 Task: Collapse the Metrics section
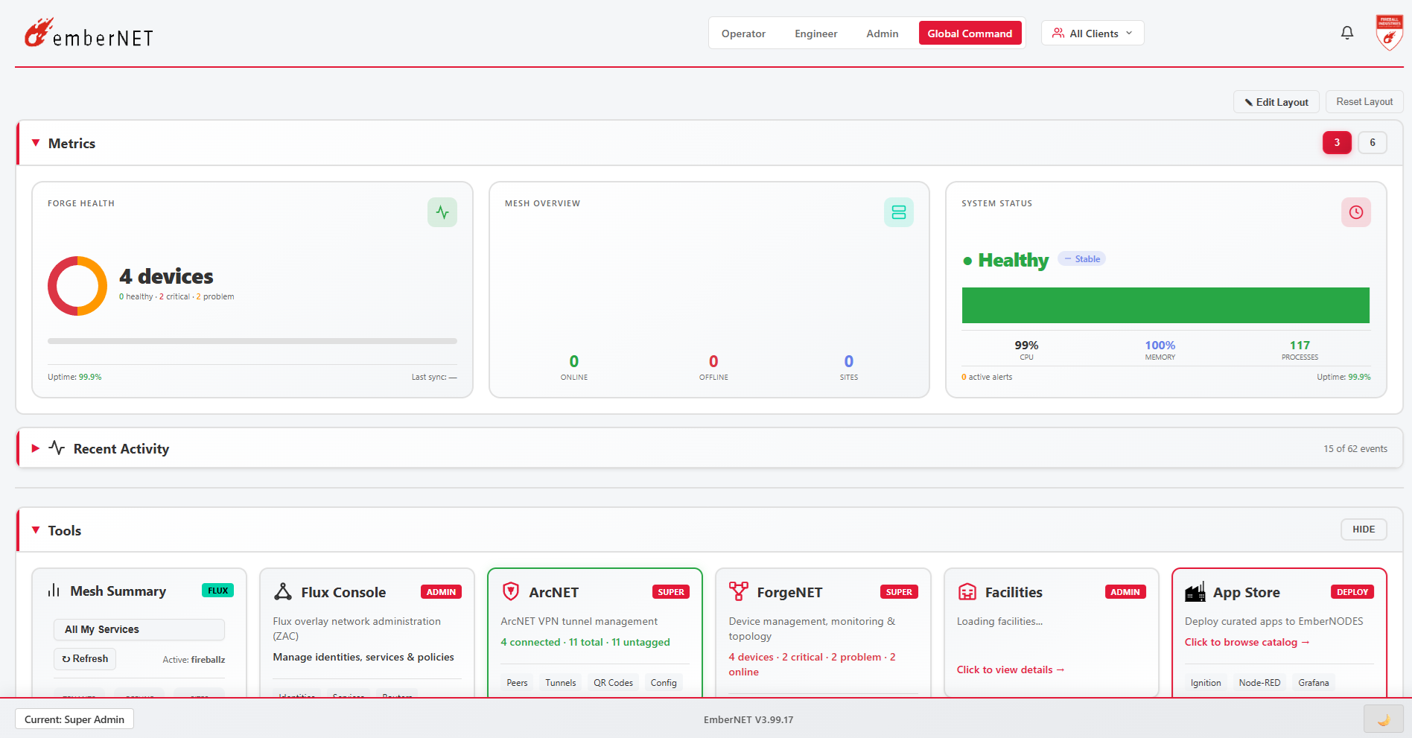(35, 143)
